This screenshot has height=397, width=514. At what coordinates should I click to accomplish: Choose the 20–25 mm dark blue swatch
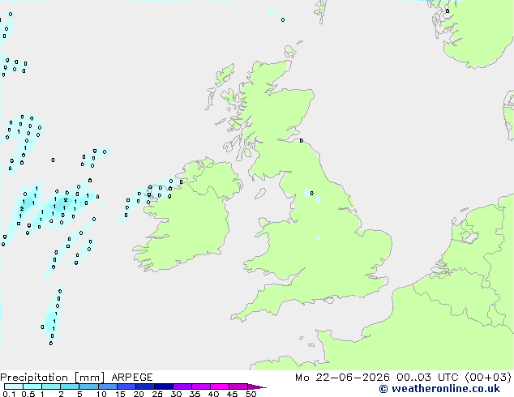pyautogui.click(x=145, y=386)
